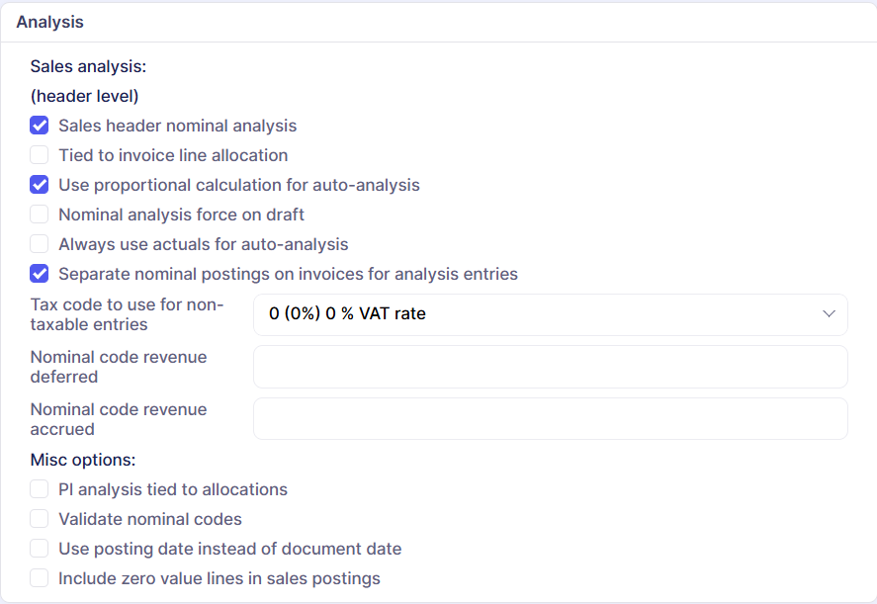Image resolution: width=877 pixels, height=604 pixels.
Task: Click the Tax code non-taxable entries label
Action: [127, 314]
